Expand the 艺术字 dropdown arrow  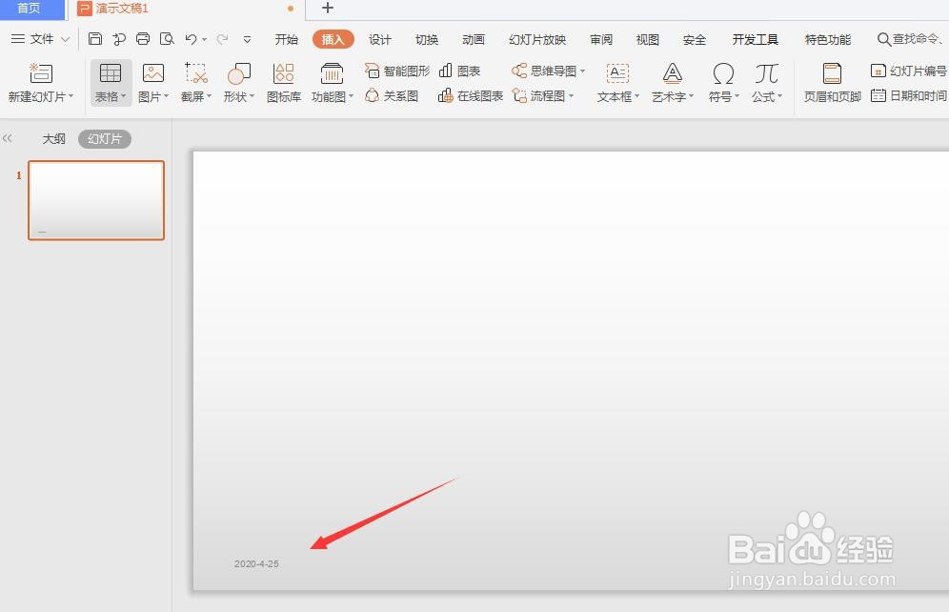(x=691, y=95)
